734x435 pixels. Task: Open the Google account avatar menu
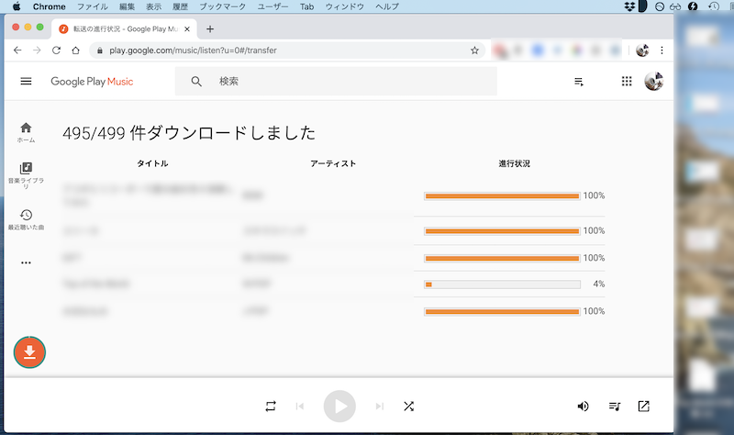tap(653, 82)
